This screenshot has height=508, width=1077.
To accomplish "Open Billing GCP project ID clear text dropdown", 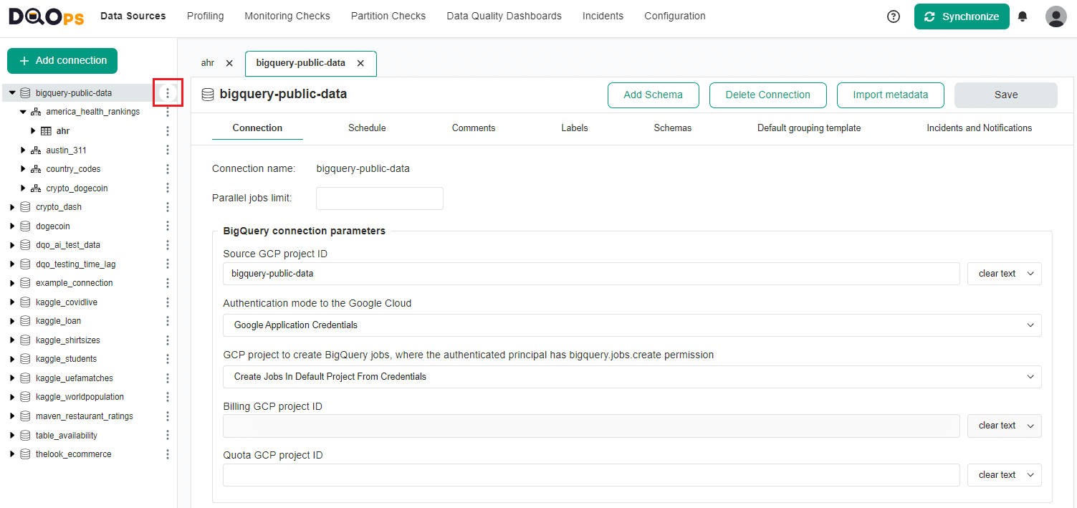I will (x=1005, y=426).
